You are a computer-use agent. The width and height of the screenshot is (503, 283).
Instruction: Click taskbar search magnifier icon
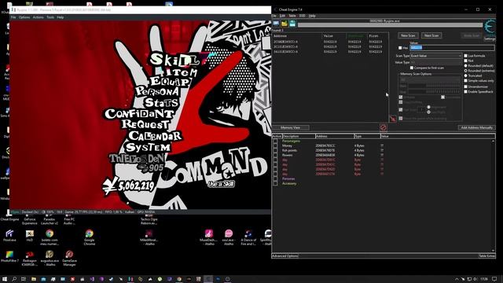point(14,279)
